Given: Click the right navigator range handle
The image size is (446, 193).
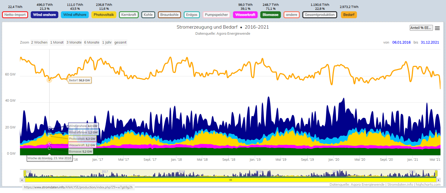Looking at the screenshot, I should pyautogui.click(x=436, y=174).
